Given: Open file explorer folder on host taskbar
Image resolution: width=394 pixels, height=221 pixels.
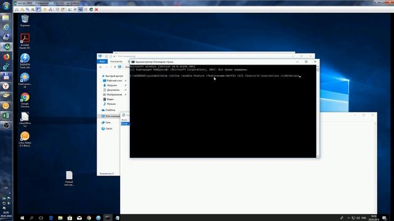Looking at the screenshot, I should click(6, 17).
